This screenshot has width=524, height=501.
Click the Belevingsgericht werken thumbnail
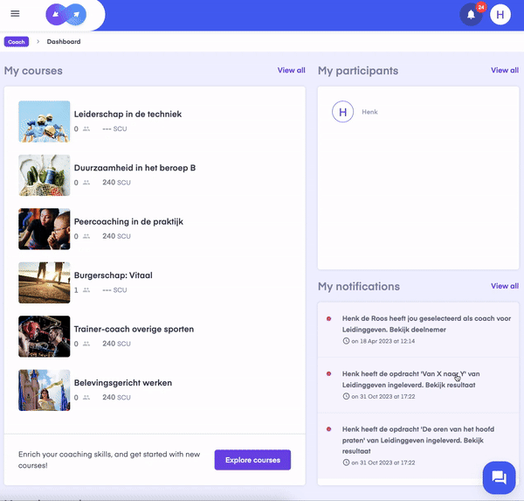point(45,390)
